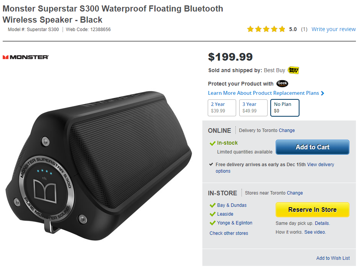Change the online delivery location from Toronto

coord(286,130)
